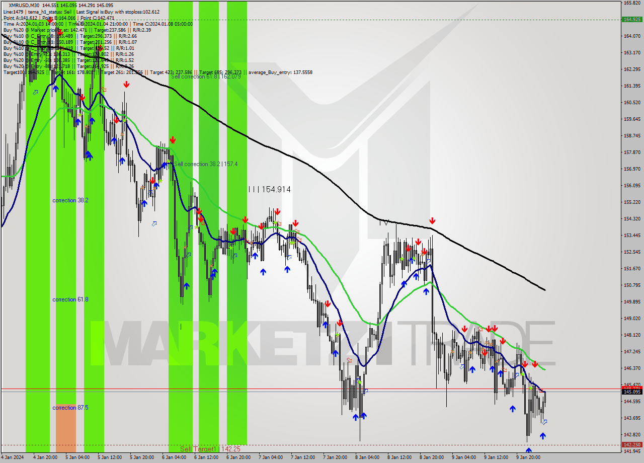Click '9 Jan 20:00' on the time axis
This screenshot has width=644, height=463.
tap(528, 458)
